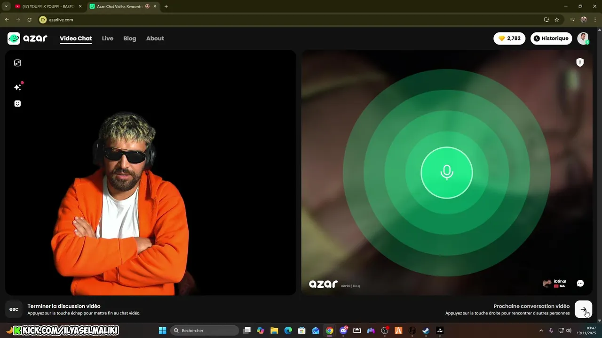Show hidden system tray icons
Screen dimensions: 602x338
pyautogui.click(x=541, y=330)
